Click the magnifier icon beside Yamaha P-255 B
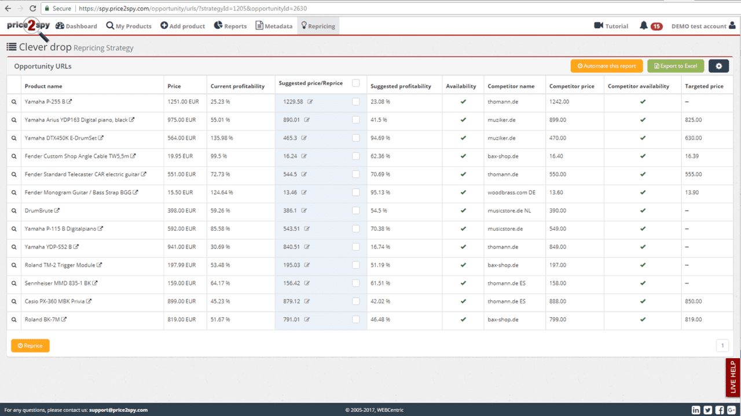The image size is (741, 416). tap(14, 102)
